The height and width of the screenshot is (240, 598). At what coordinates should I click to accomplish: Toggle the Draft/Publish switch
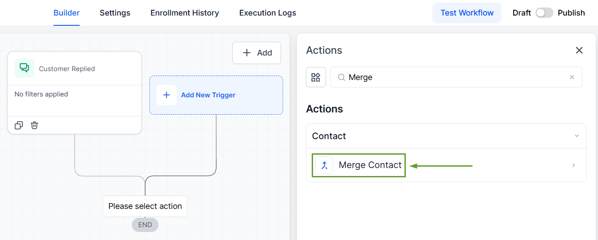point(544,13)
